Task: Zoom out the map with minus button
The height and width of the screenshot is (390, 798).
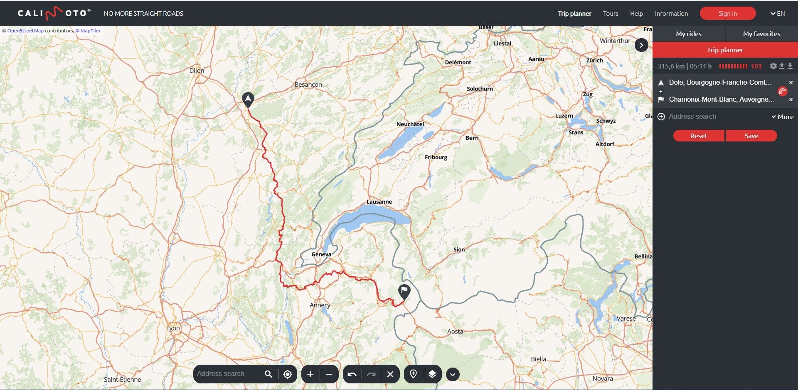Action: 329,374
